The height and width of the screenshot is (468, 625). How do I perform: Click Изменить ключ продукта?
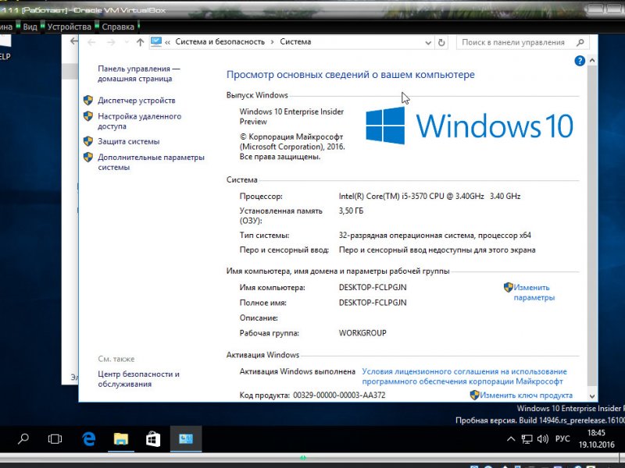coord(526,395)
